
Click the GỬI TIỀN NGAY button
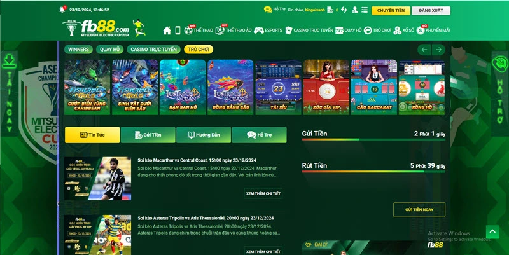pos(419,210)
